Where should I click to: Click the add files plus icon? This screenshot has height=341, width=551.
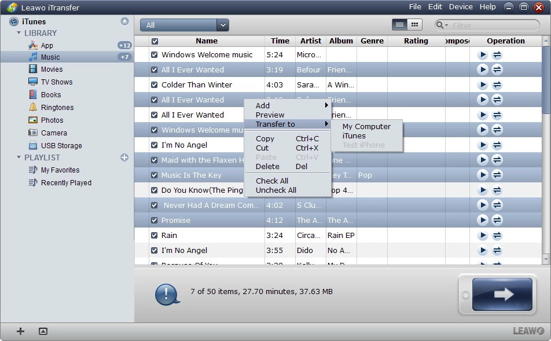point(20,331)
